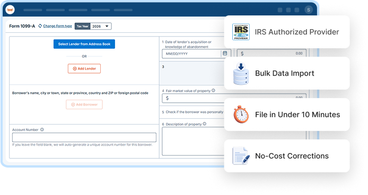Open the user profile avatar 'S'

tap(309, 10)
